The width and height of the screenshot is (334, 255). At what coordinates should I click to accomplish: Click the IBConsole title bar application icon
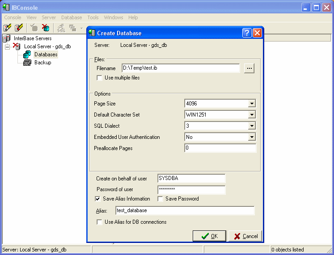(x=6, y=7)
